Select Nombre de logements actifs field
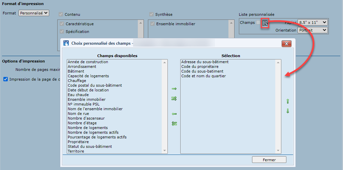This screenshot has height=170, width=343. click(93, 132)
